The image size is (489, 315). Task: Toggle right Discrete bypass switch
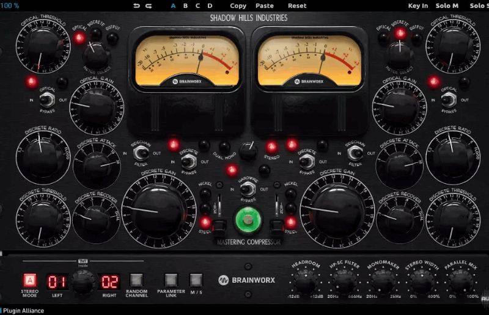pos(307,162)
